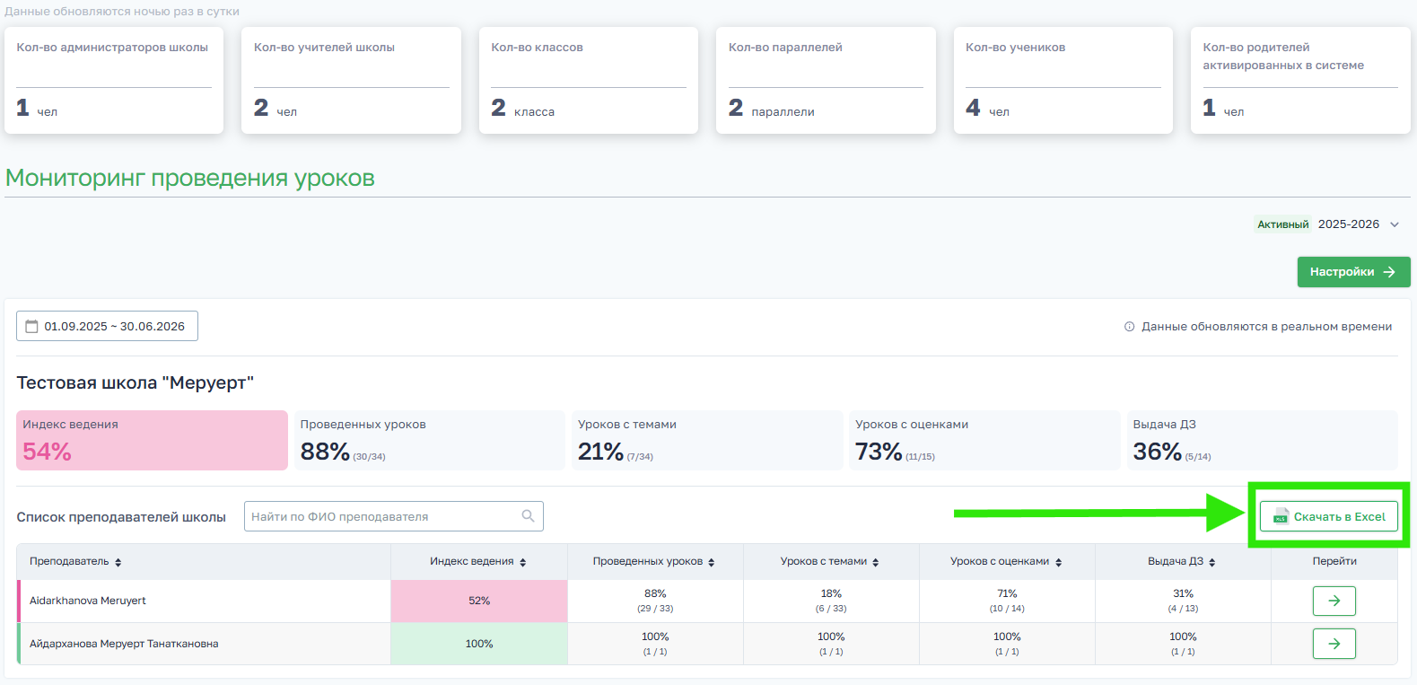Sort by Выдача ДЗ column
The image size is (1417, 685).
1211,562
